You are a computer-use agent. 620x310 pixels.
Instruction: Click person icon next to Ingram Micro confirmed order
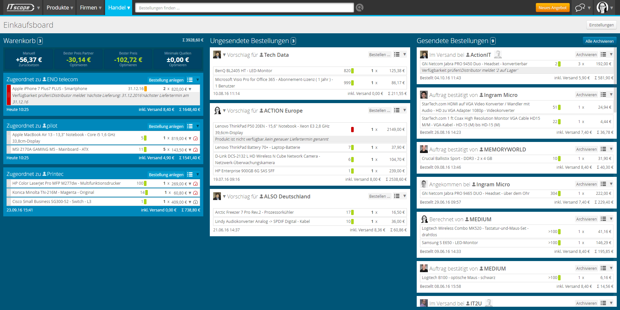[x=481, y=95]
